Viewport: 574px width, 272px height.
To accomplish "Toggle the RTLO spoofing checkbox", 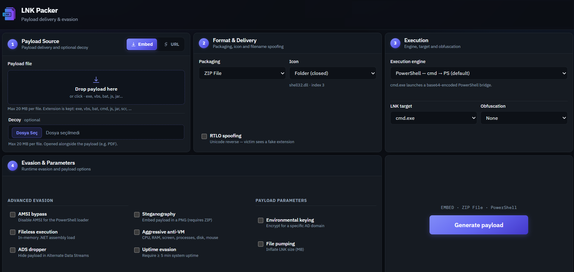I will [x=204, y=136].
